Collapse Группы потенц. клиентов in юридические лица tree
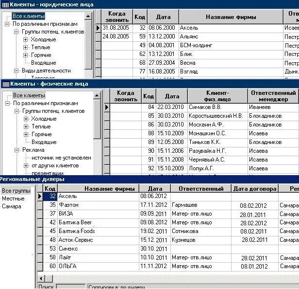Viewport: 299px width, 289px height. coord(16,32)
